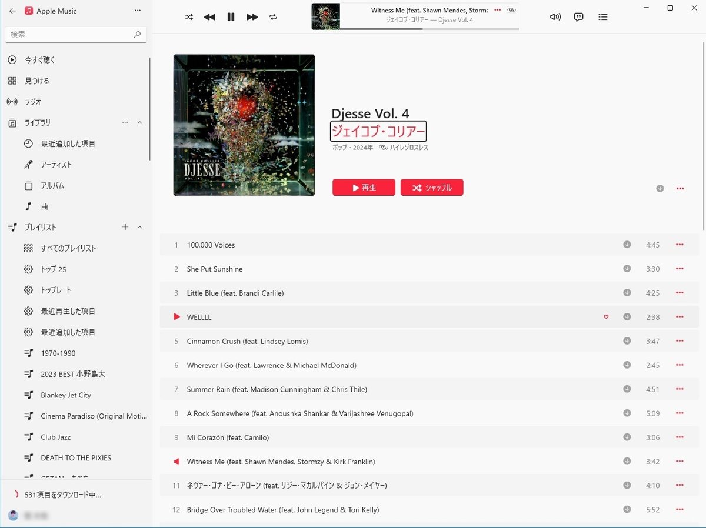
Task: Skip to next track
Action: [252, 17]
